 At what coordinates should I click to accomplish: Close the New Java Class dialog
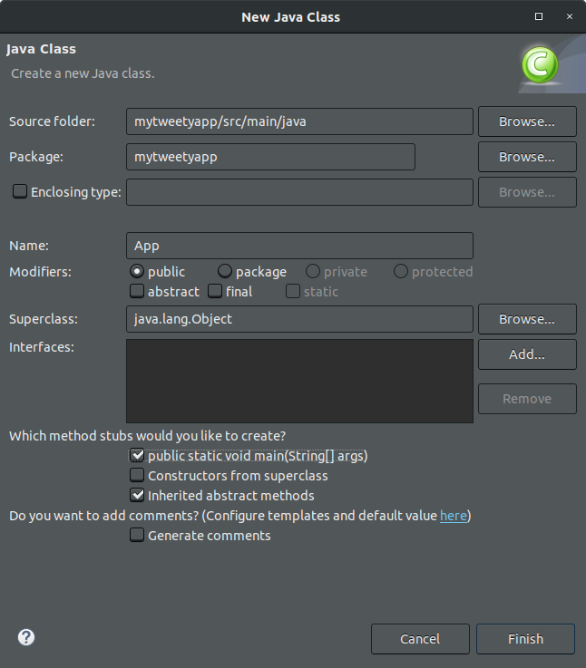click(568, 16)
